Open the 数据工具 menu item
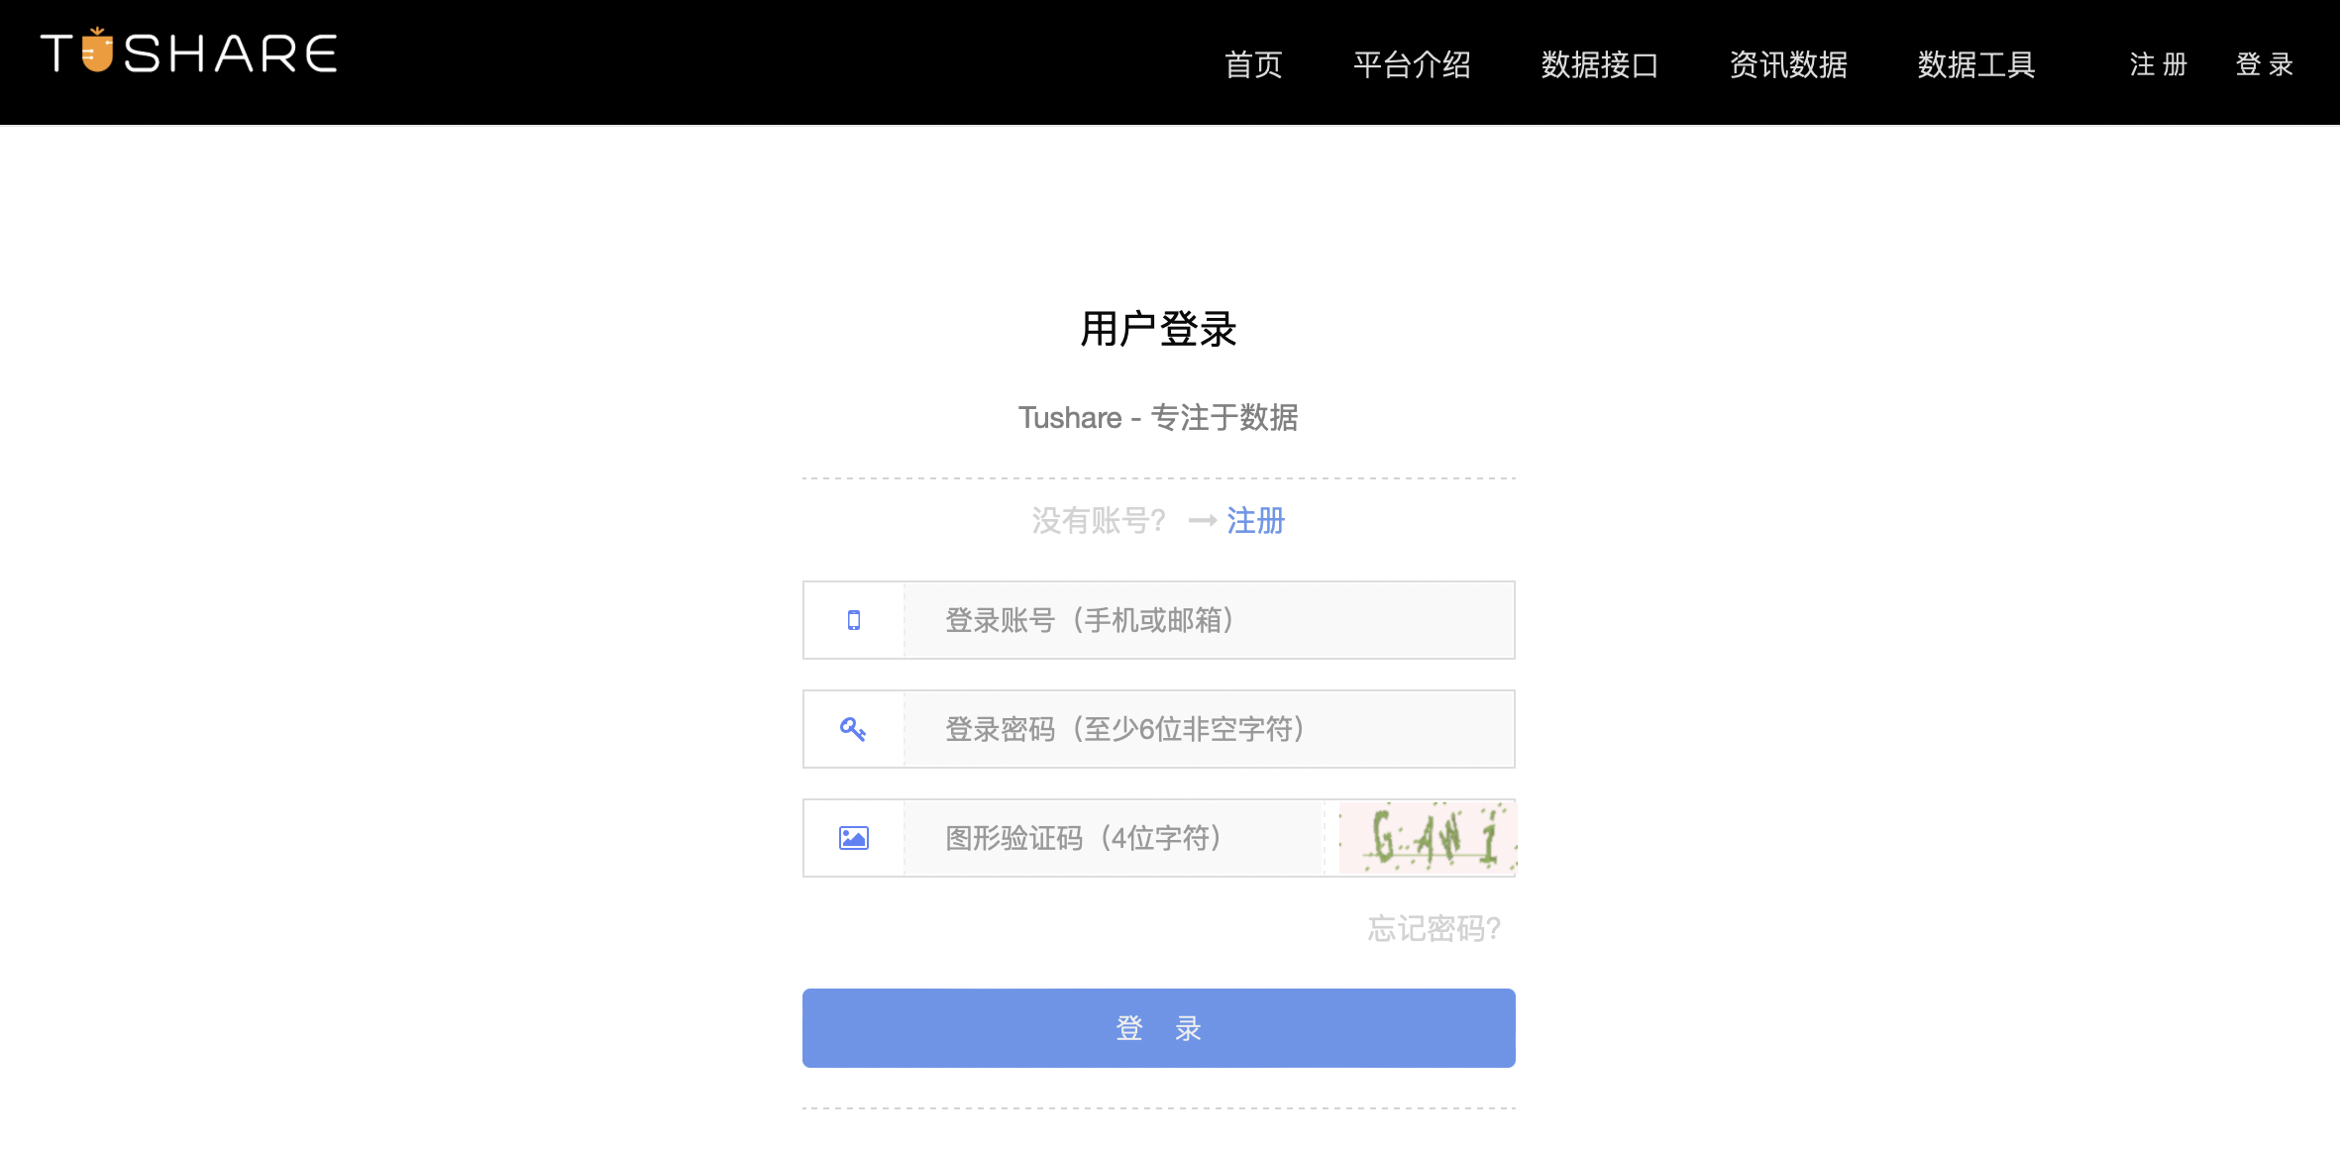Viewport: 2340px width, 1151px height. coord(1976,65)
